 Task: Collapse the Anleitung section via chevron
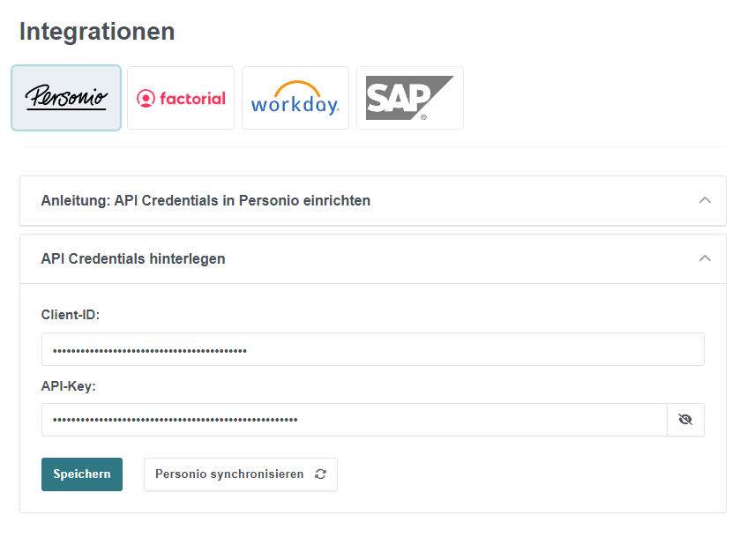(705, 200)
